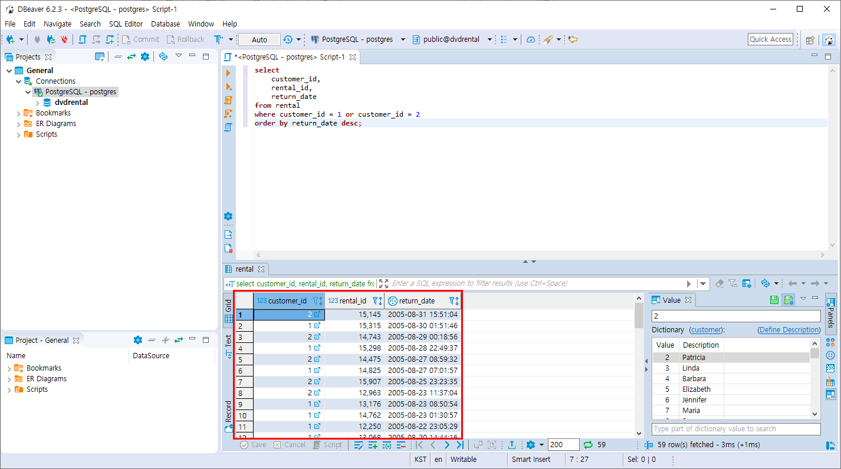
Task: Expand Bookmarks in Projects tree
Action: pos(18,113)
